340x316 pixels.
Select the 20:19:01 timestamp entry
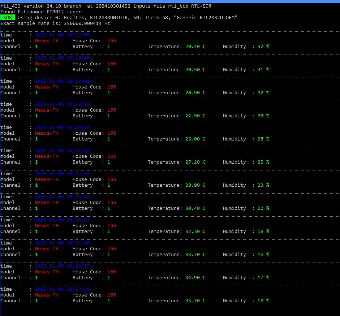click(x=62, y=81)
